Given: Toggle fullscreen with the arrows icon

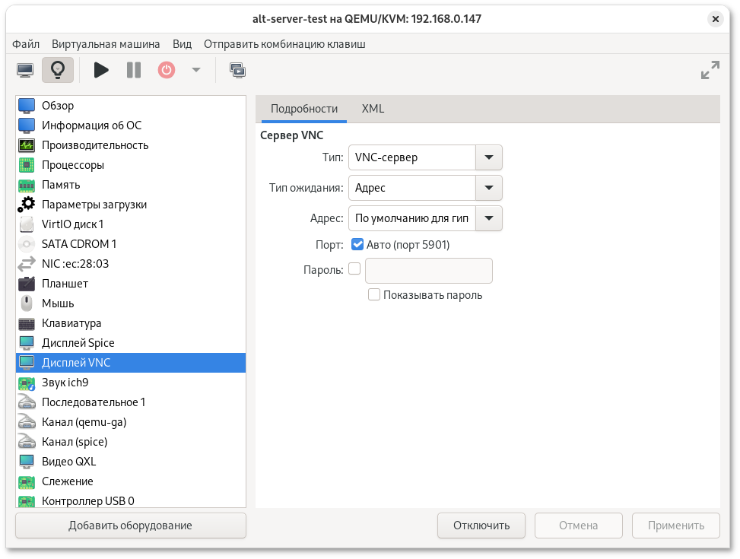Looking at the screenshot, I should click(x=710, y=71).
